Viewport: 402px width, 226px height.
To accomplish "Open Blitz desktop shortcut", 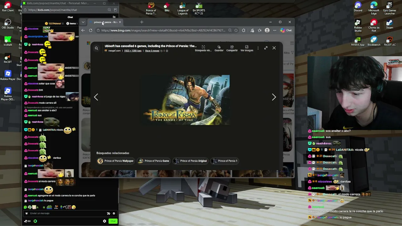I will click(167, 7).
